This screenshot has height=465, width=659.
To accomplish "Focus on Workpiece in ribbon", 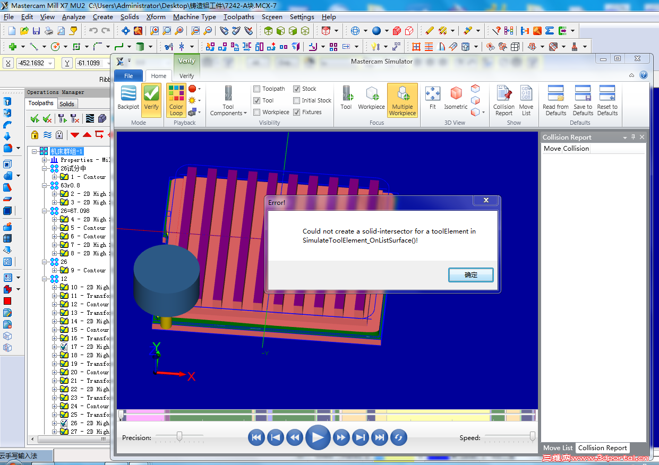I will pyautogui.click(x=372, y=98).
